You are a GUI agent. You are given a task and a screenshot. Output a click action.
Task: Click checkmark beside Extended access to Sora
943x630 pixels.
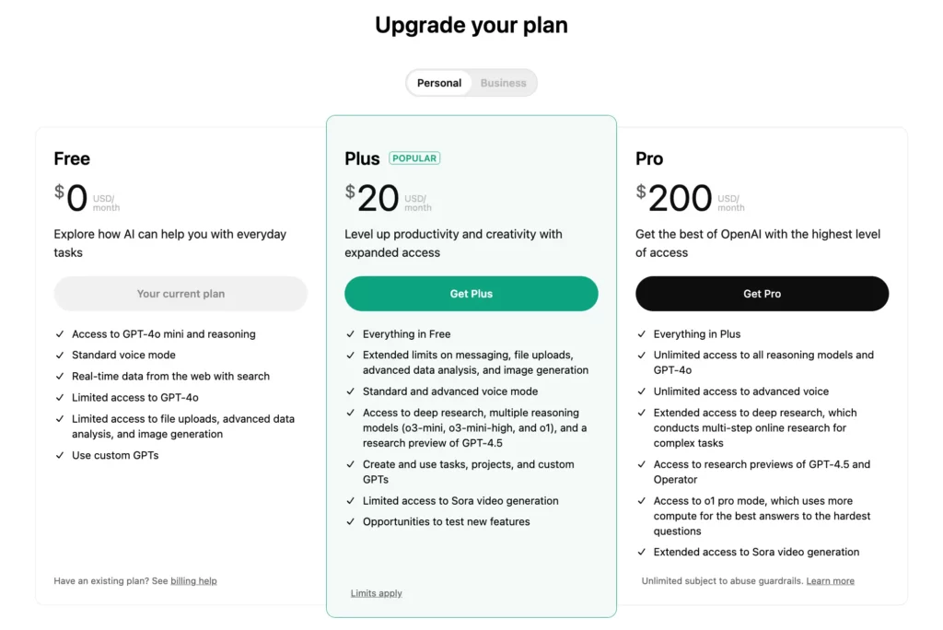642,553
